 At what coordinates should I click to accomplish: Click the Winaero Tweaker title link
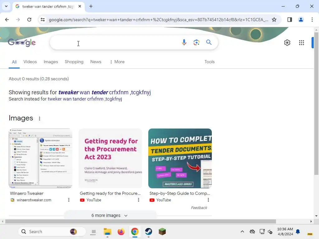[27, 193]
